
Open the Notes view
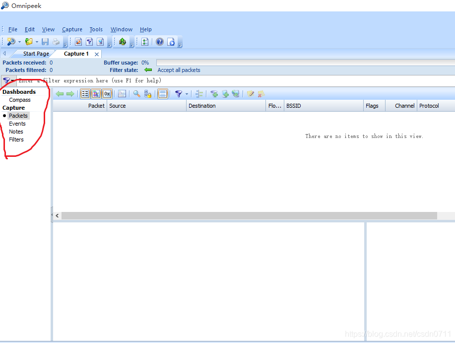pos(16,132)
